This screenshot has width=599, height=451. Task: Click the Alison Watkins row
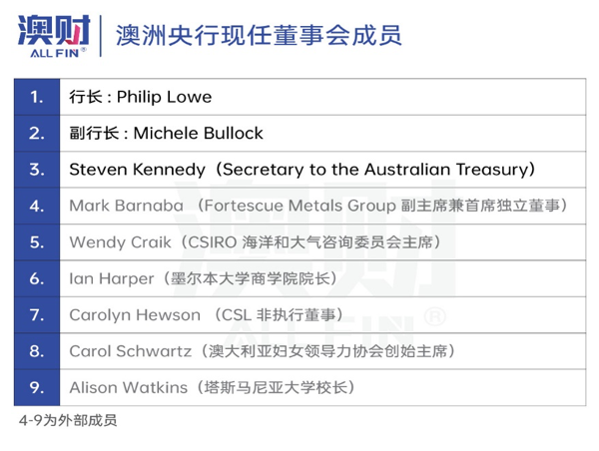pyautogui.click(x=322, y=387)
